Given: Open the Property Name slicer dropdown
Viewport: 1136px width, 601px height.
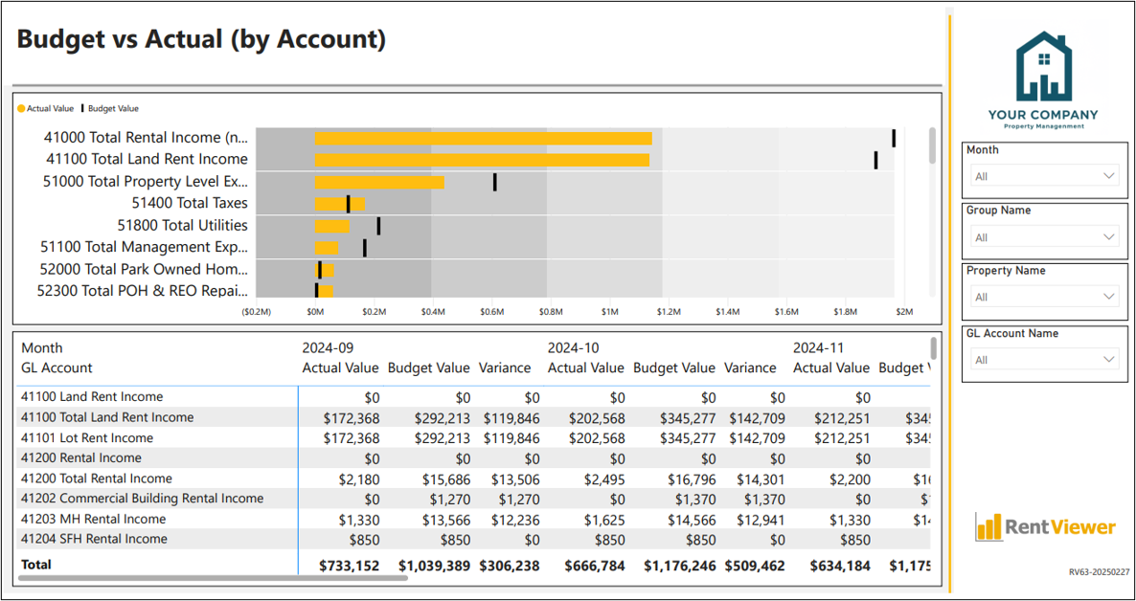Looking at the screenshot, I should [1045, 297].
